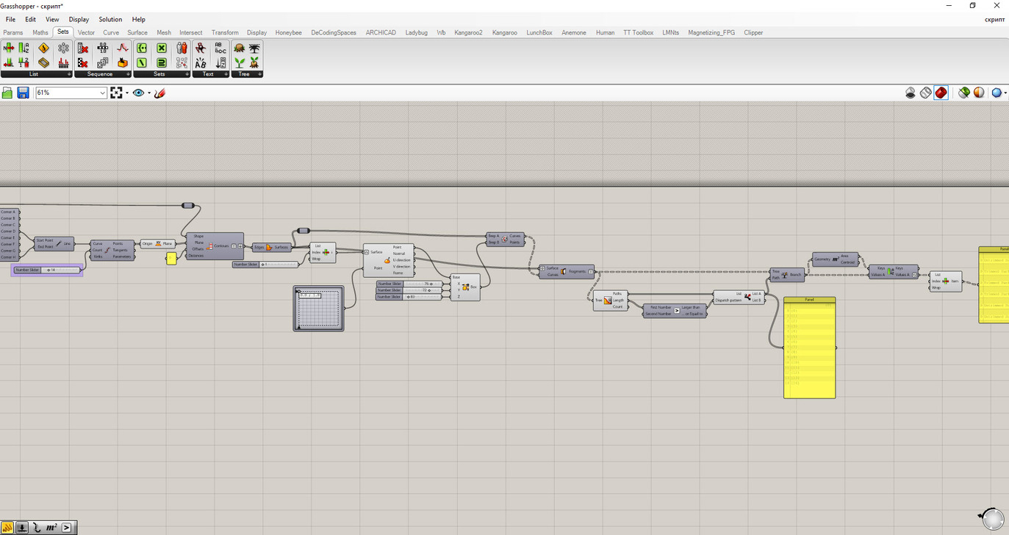Open the blue sphere quality dropdown

click(x=1006, y=93)
